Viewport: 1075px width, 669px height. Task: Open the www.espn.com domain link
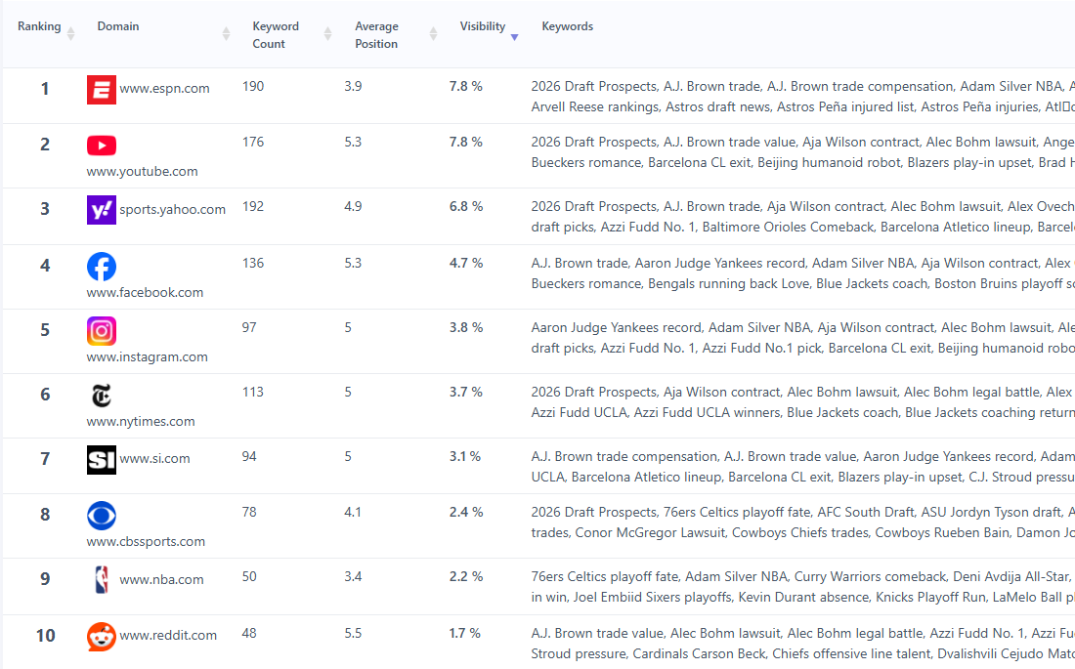coord(164,89)
